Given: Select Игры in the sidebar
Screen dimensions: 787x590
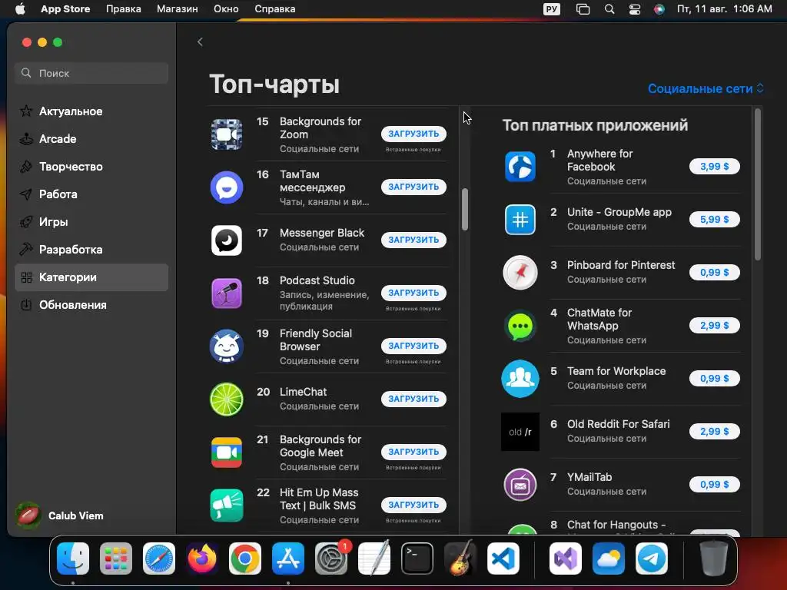Looking at the screenshot, I should [91, 222].
